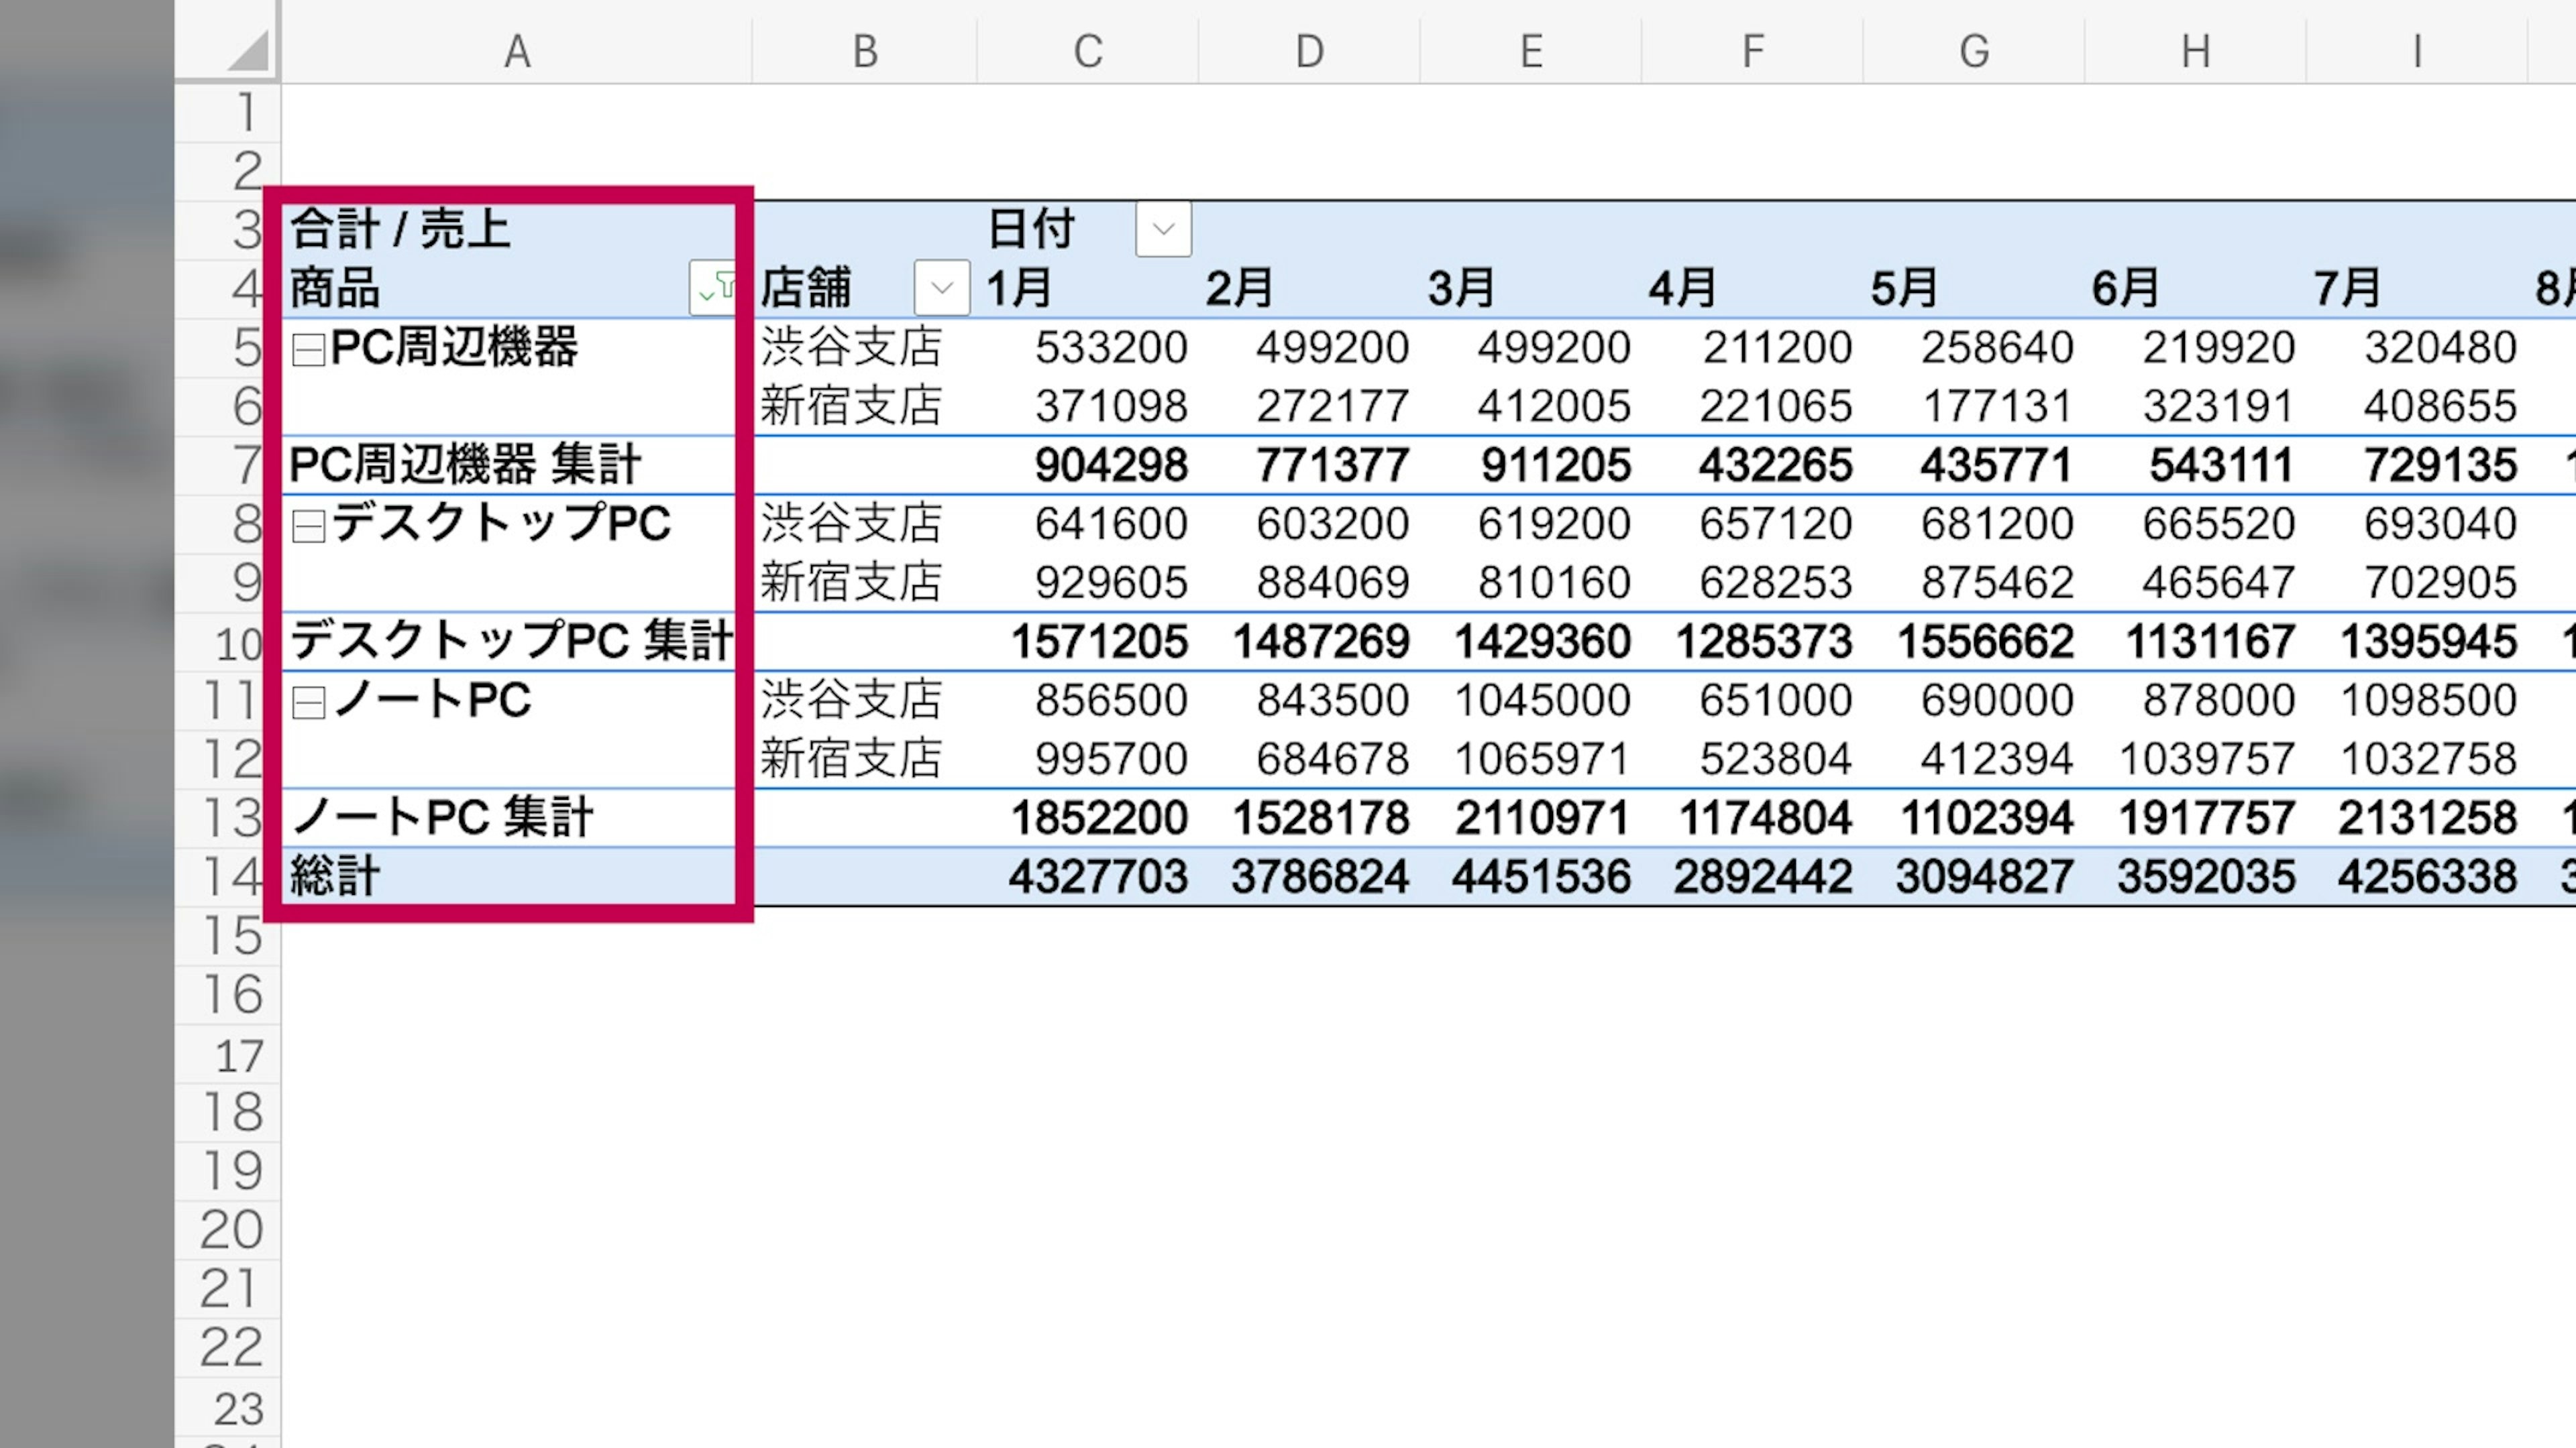The image size is (2576, 1448).
Task: Click the デスクトップPC 集計 subtotal label
Action: pyautogui.click(x=510, y=641)
